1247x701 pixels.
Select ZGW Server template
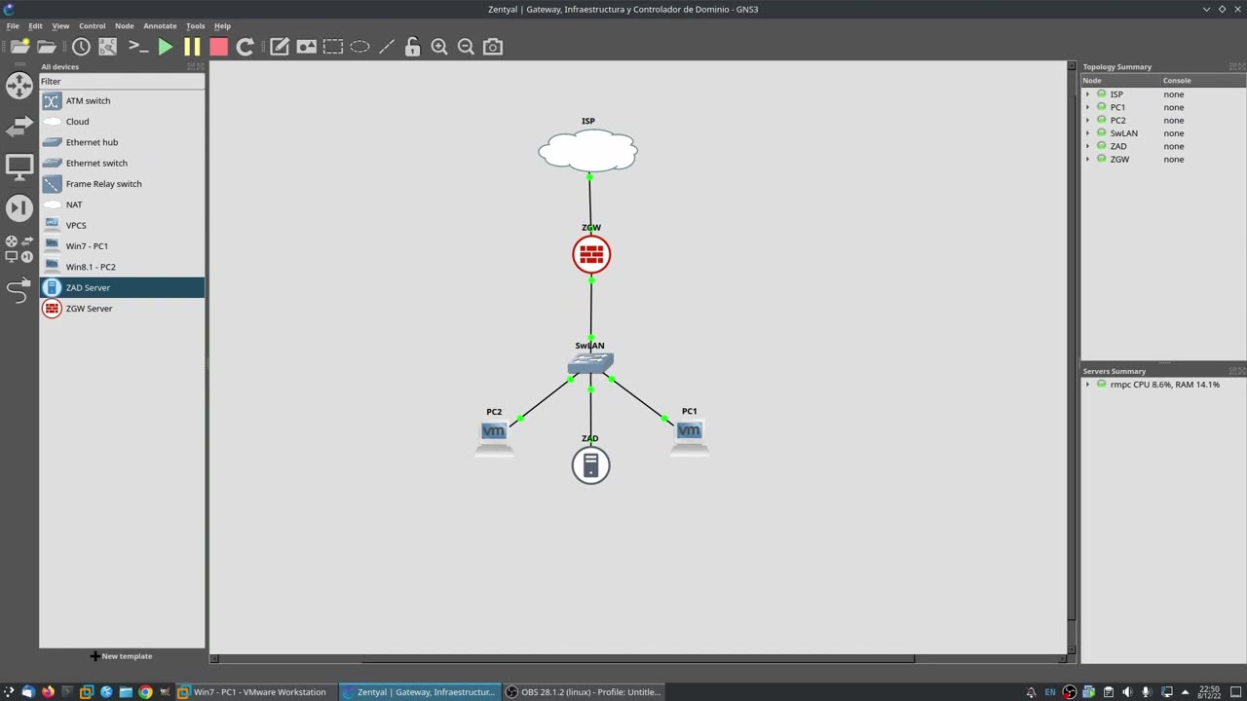pyautogui.click(x=122, y=309)
